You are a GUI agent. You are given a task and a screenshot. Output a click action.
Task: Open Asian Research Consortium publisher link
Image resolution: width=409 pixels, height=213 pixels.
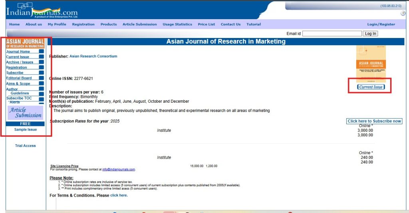pos(93,56)
